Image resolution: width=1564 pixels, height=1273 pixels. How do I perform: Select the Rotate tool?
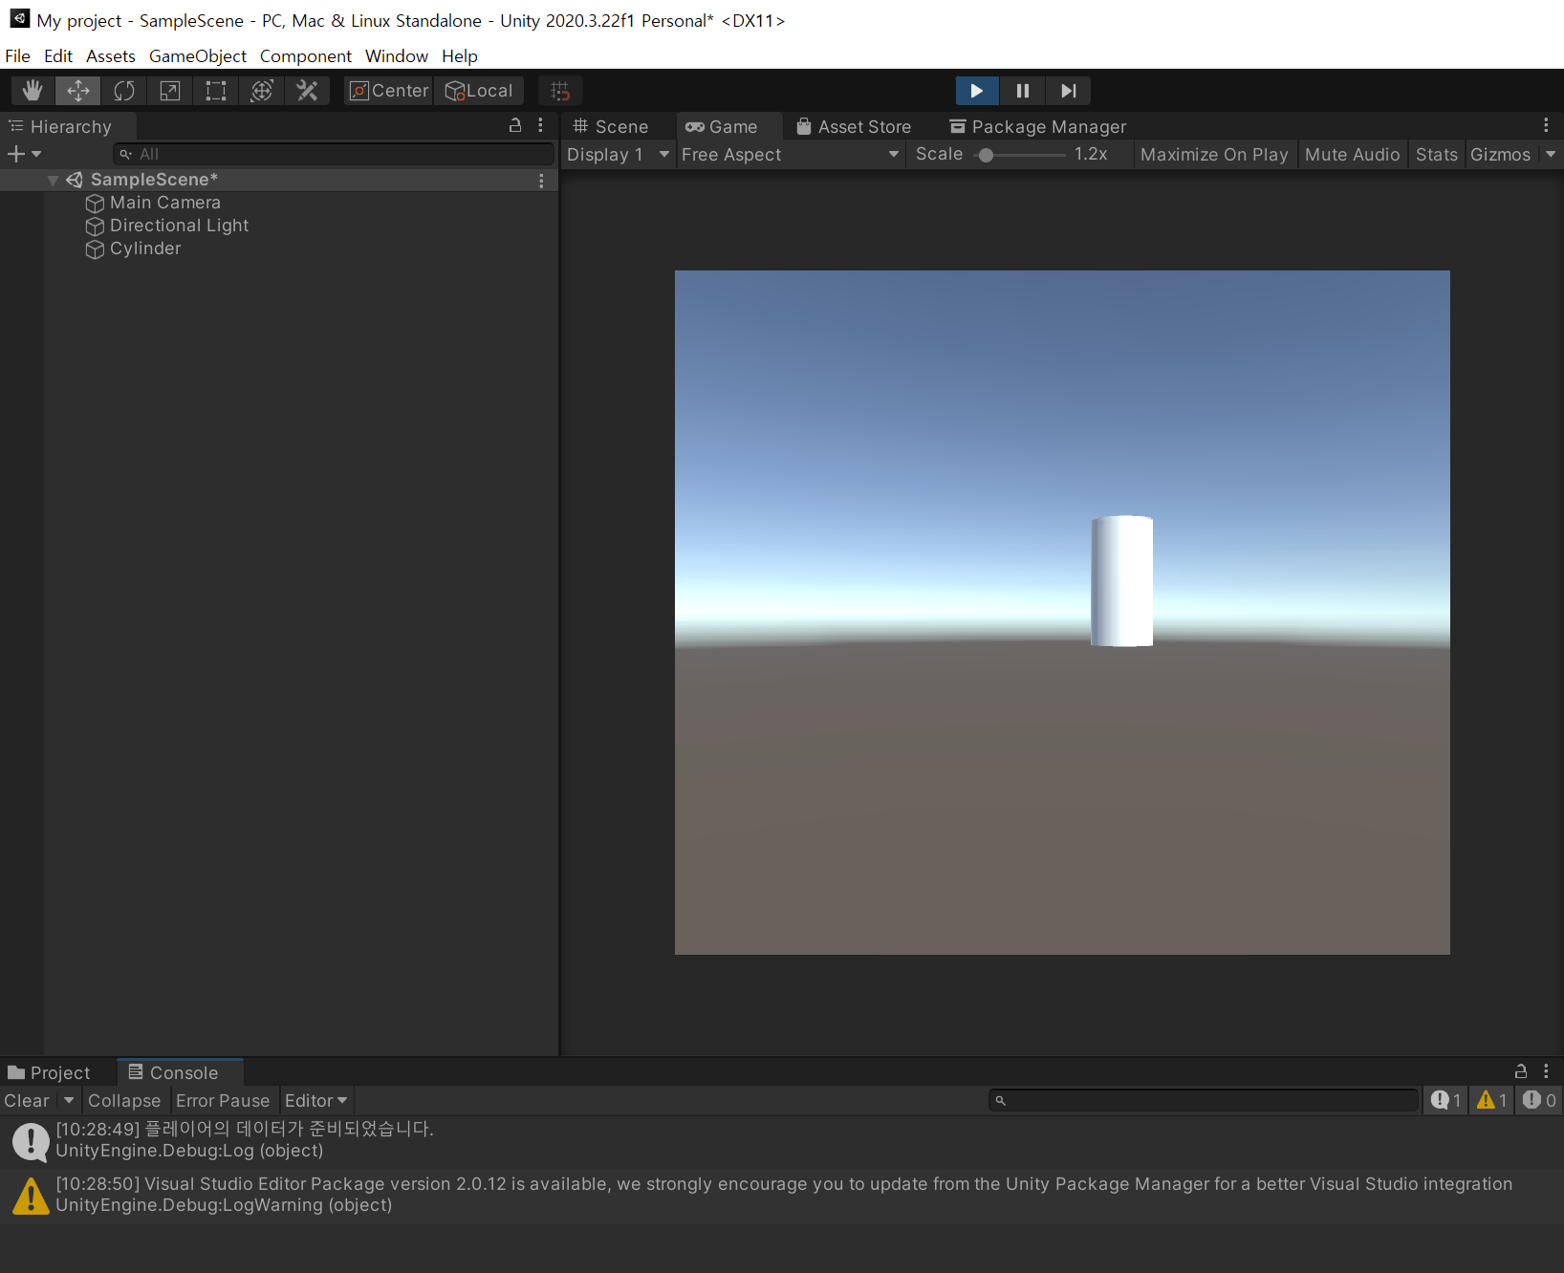coord(124,91)
